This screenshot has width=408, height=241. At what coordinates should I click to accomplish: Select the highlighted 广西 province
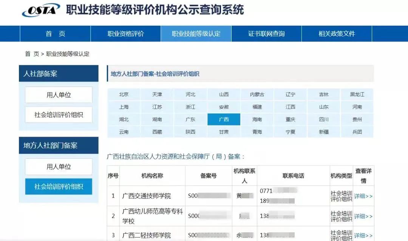(x=224, y=119)
